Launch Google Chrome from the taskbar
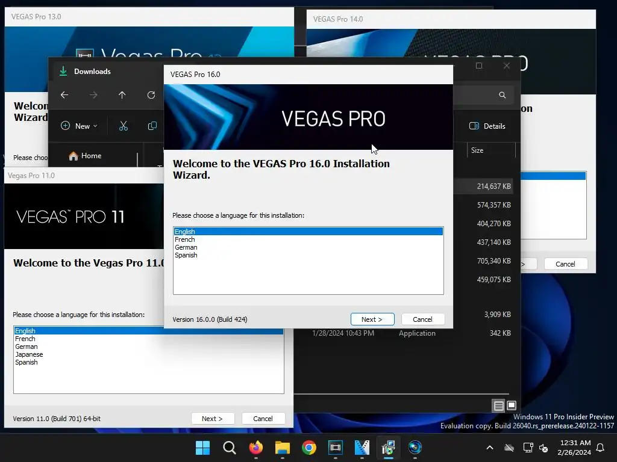This screenshot has height=462, width=617. point(309,448)
